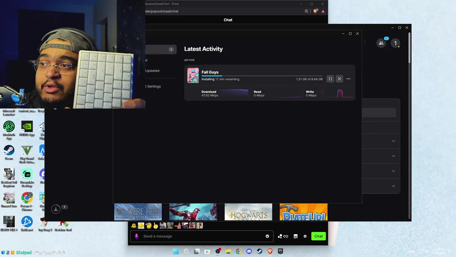This screenshot has width=456, height=257.
Task: Open the PlateUp! game thumbnail
Action: click(304, 212)
